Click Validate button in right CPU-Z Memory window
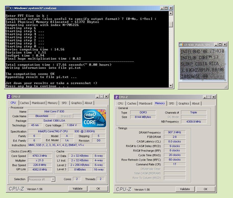The height and width of the screenshot is (198, 233). pyautogui.click(x=185, y=189)
